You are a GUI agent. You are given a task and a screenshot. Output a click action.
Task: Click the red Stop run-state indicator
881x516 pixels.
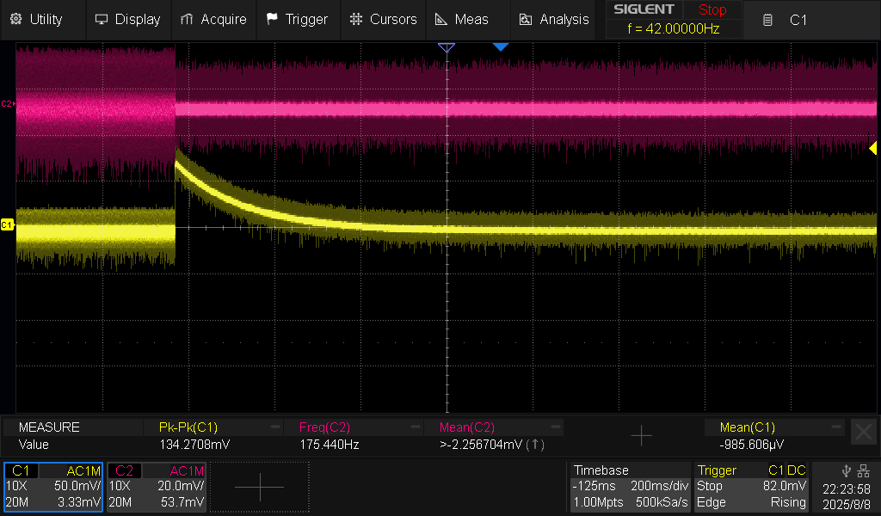click(x=712, y=10)
